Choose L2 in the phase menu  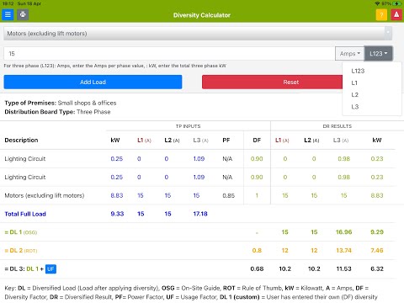[355, 95]
